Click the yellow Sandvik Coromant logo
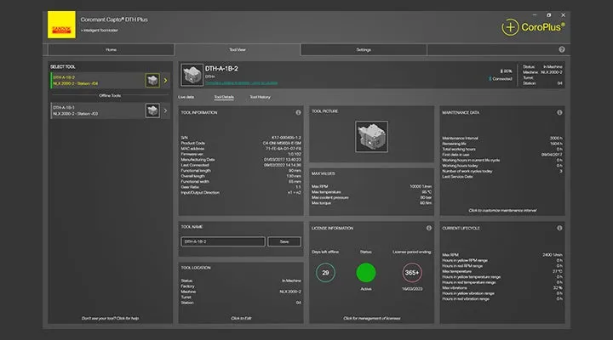 click(x=61, y=25)
